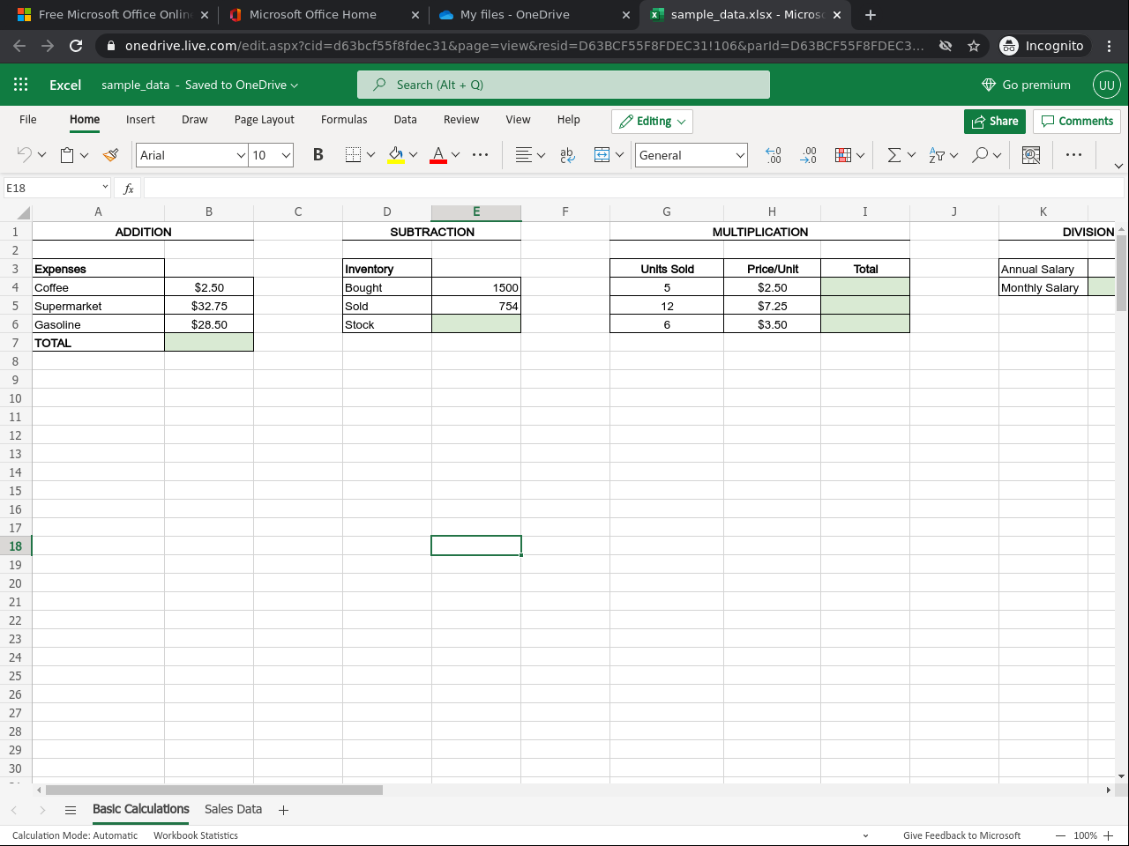
Task: Click the Increase Decimal icon
Action: (773, 155)
